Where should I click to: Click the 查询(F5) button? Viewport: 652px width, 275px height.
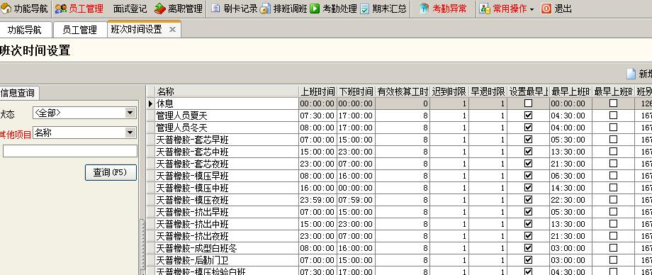[111, 172]
